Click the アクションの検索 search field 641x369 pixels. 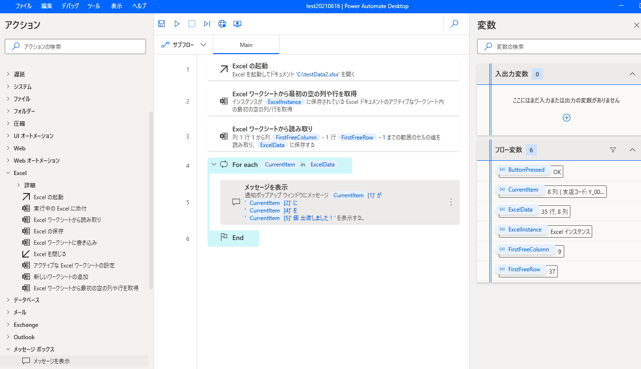pos(75,46)
